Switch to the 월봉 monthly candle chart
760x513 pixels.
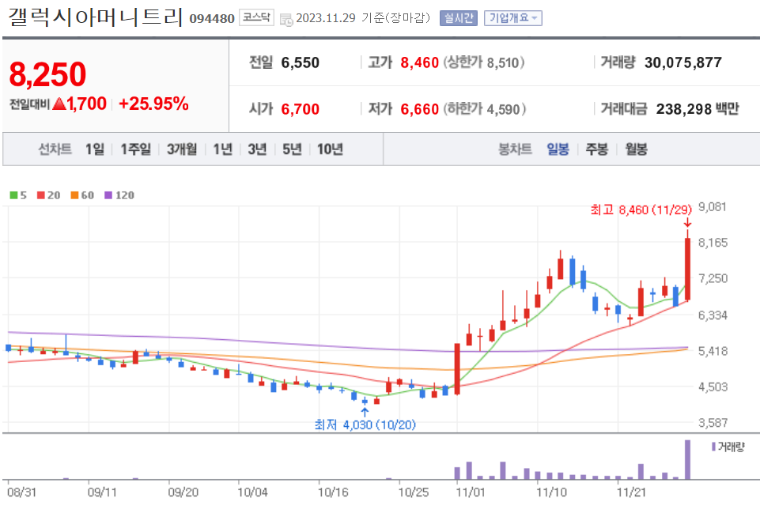[x=636, y=149]
